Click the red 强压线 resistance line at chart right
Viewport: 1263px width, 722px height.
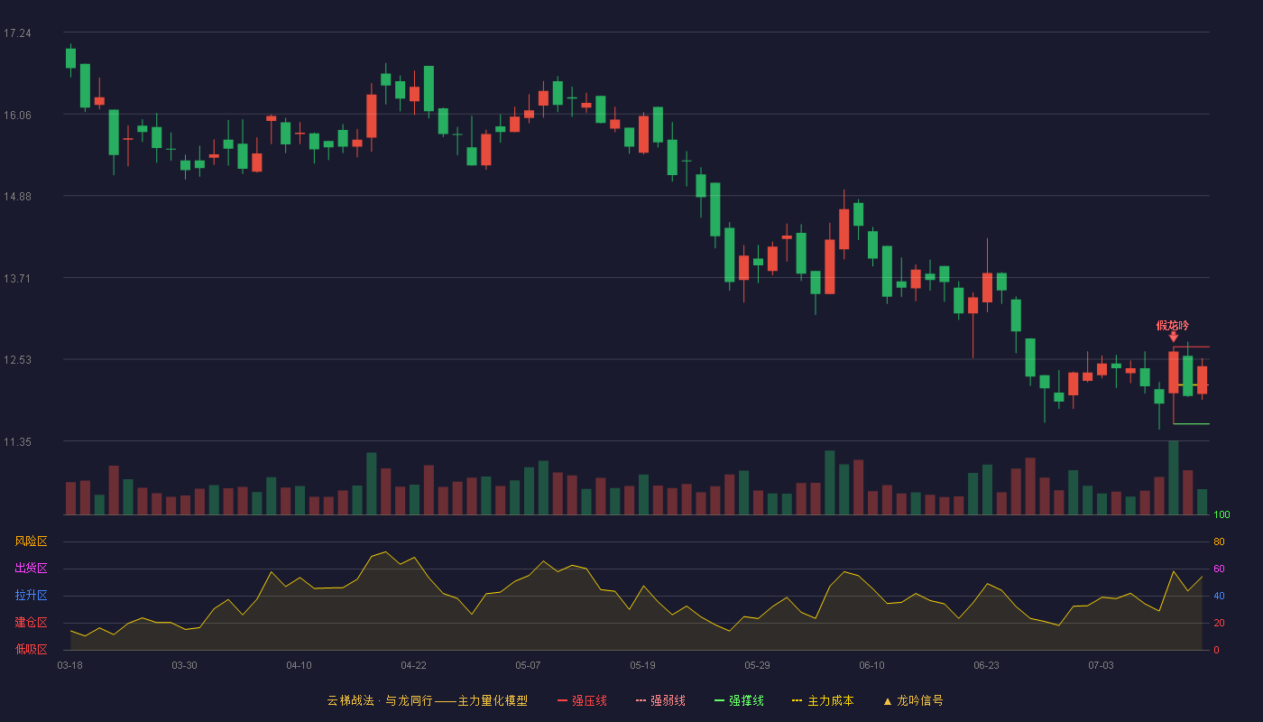[x=1191, y=347]
